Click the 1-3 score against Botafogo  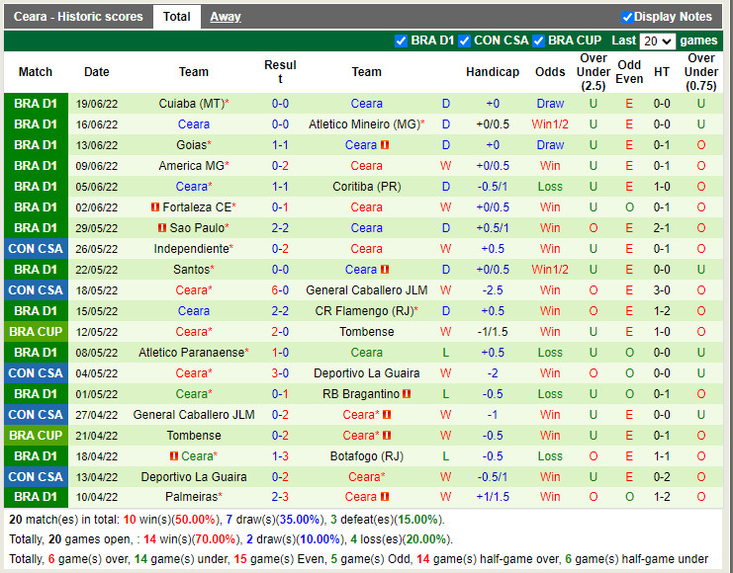point(280,455)
